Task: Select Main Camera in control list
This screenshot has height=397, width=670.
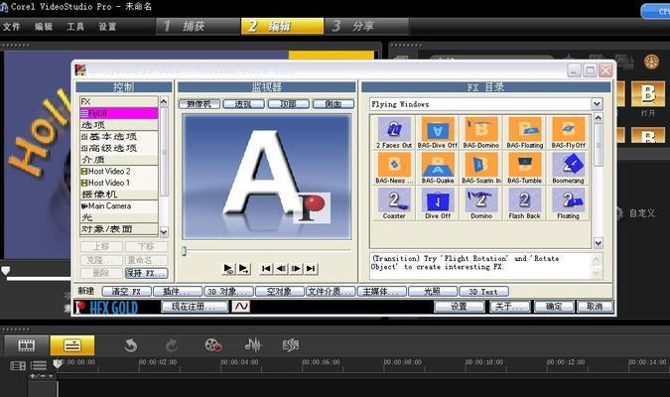Action: click(119, 205)
